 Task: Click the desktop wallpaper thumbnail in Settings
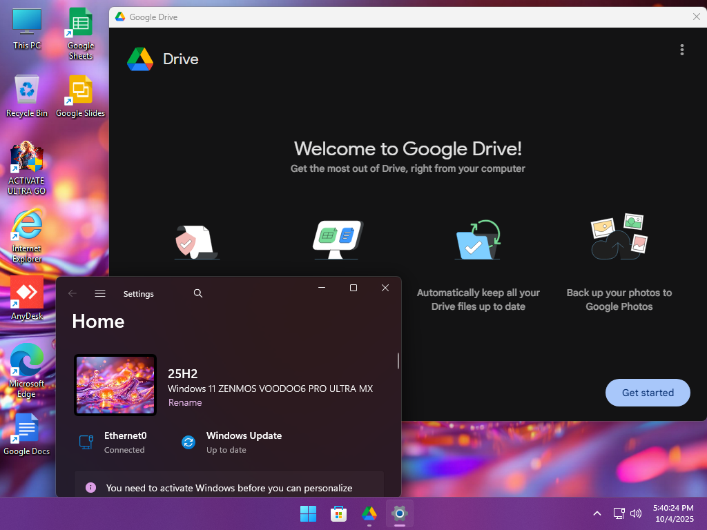(115, 385)
